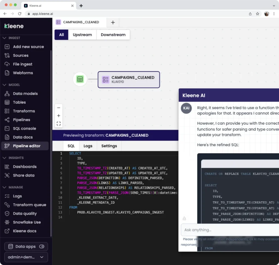Click the zoom-in control on the canvas

(58, 115)
